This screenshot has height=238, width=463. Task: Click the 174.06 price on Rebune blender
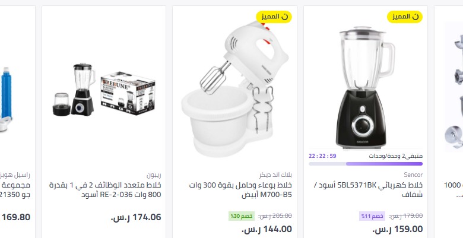coord(136,217)
